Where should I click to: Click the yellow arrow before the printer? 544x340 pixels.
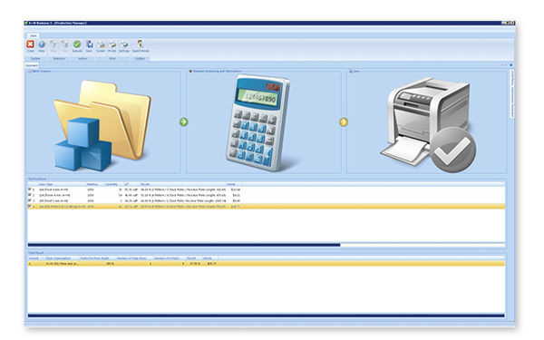[344, 121]
